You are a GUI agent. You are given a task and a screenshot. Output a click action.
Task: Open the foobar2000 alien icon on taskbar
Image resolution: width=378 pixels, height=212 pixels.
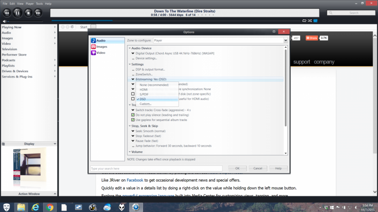121,207
